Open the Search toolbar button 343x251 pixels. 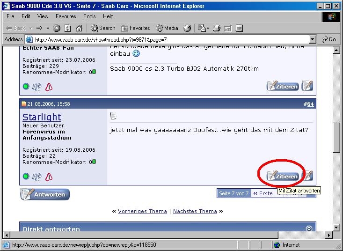click(x=103, y=28)
